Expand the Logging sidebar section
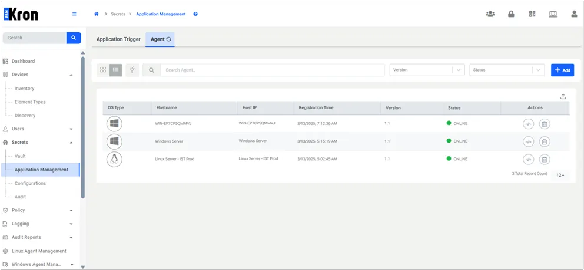Viewport: 584px width, 270px height. (x=71, y=224)
